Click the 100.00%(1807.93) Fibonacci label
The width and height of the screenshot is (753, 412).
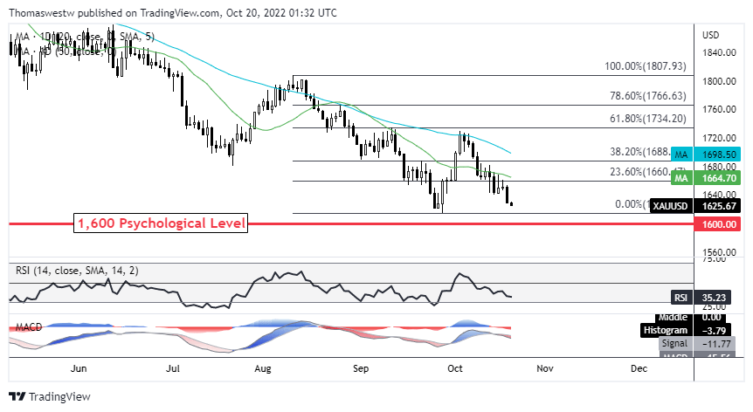[x=645, y=66]
